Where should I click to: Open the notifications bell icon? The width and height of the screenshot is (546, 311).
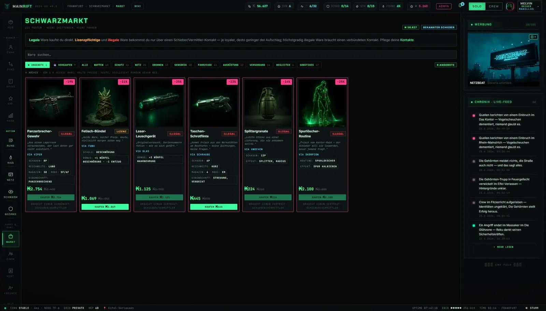(460, 6)
